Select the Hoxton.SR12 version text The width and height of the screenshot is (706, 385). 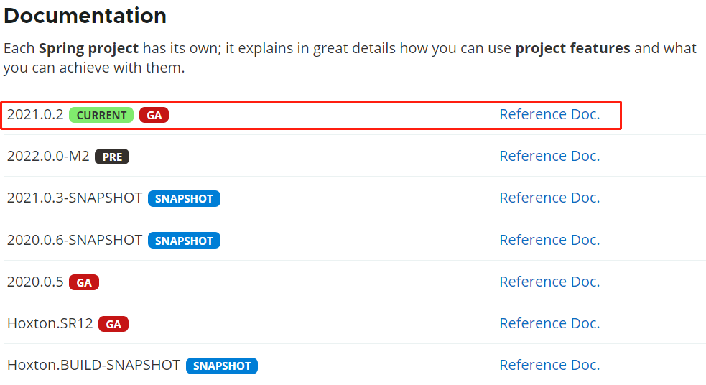tap(50, 324)
